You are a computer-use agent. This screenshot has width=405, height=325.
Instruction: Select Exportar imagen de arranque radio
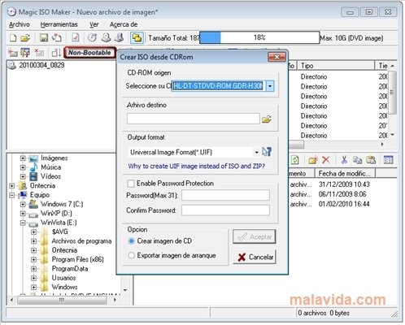point(131,255)
